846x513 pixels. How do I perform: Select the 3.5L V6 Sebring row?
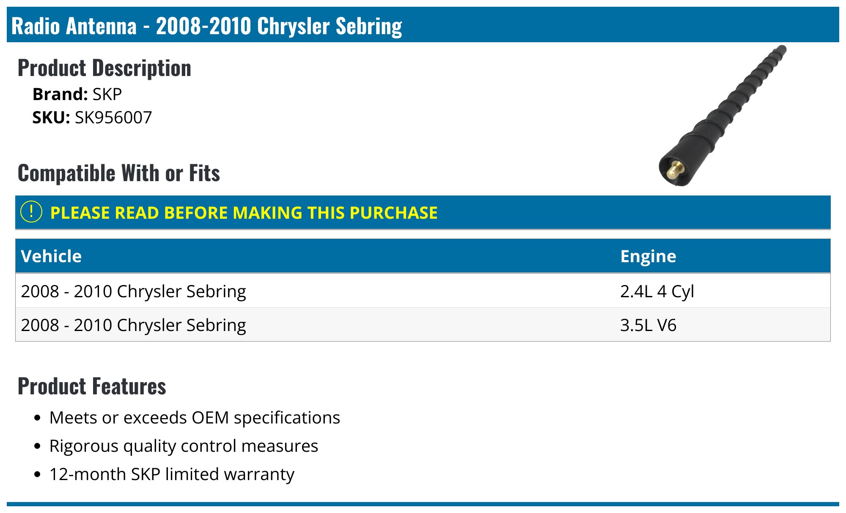point(423,325)
